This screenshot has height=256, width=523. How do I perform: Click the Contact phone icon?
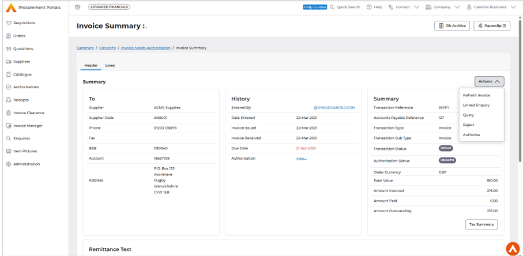391,7
